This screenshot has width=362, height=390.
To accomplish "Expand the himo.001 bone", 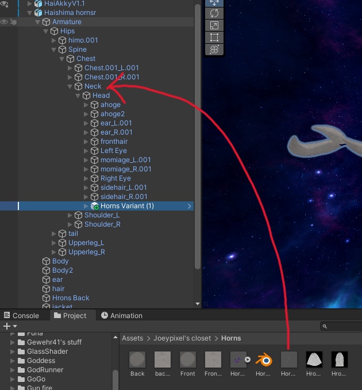I will [53, 40].
